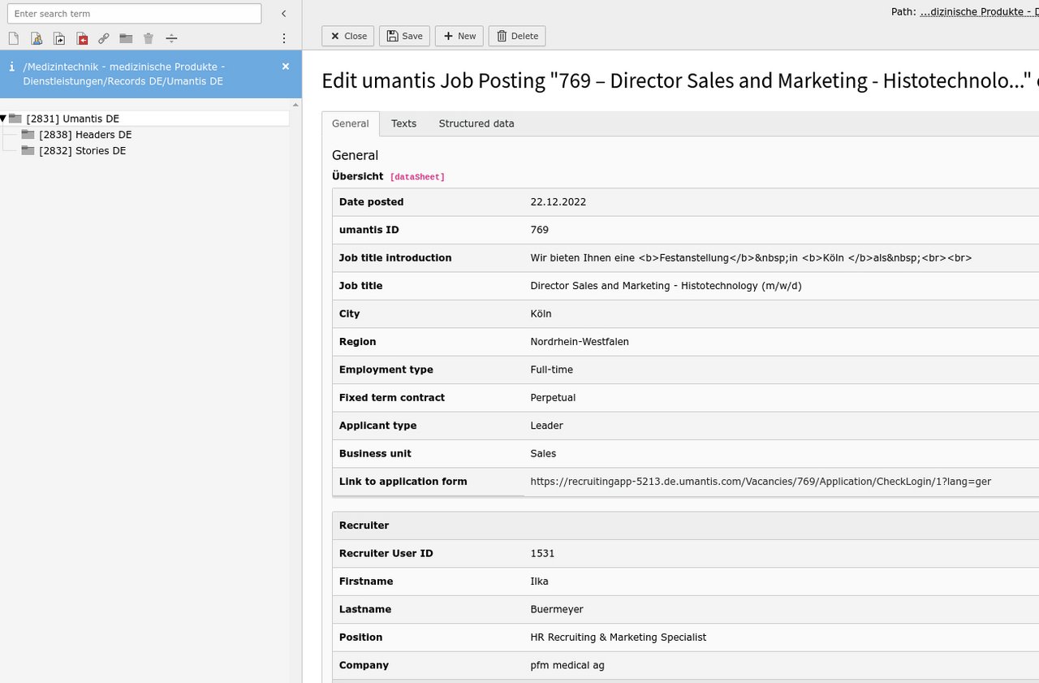Switch to the Texts tab
The height and width of the screenshot is (683, 1039).
tap(403, 123)
